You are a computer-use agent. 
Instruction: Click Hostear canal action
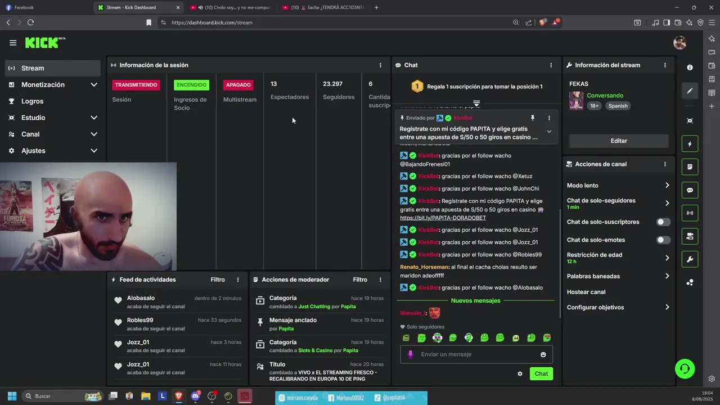click(586, 292)
